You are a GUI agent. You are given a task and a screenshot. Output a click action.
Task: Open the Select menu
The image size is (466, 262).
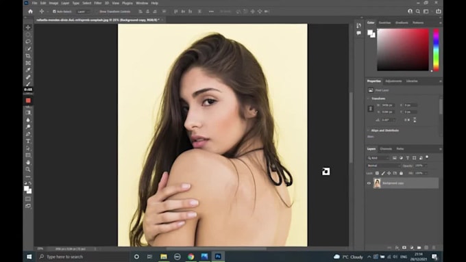point(87,3)
